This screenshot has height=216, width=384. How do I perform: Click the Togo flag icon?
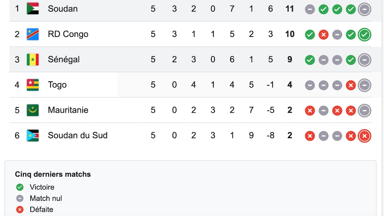tap(33, 85)
